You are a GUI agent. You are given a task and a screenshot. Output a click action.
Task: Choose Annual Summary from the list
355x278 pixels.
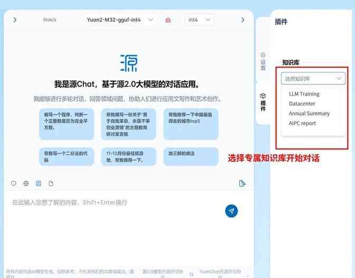309,113
